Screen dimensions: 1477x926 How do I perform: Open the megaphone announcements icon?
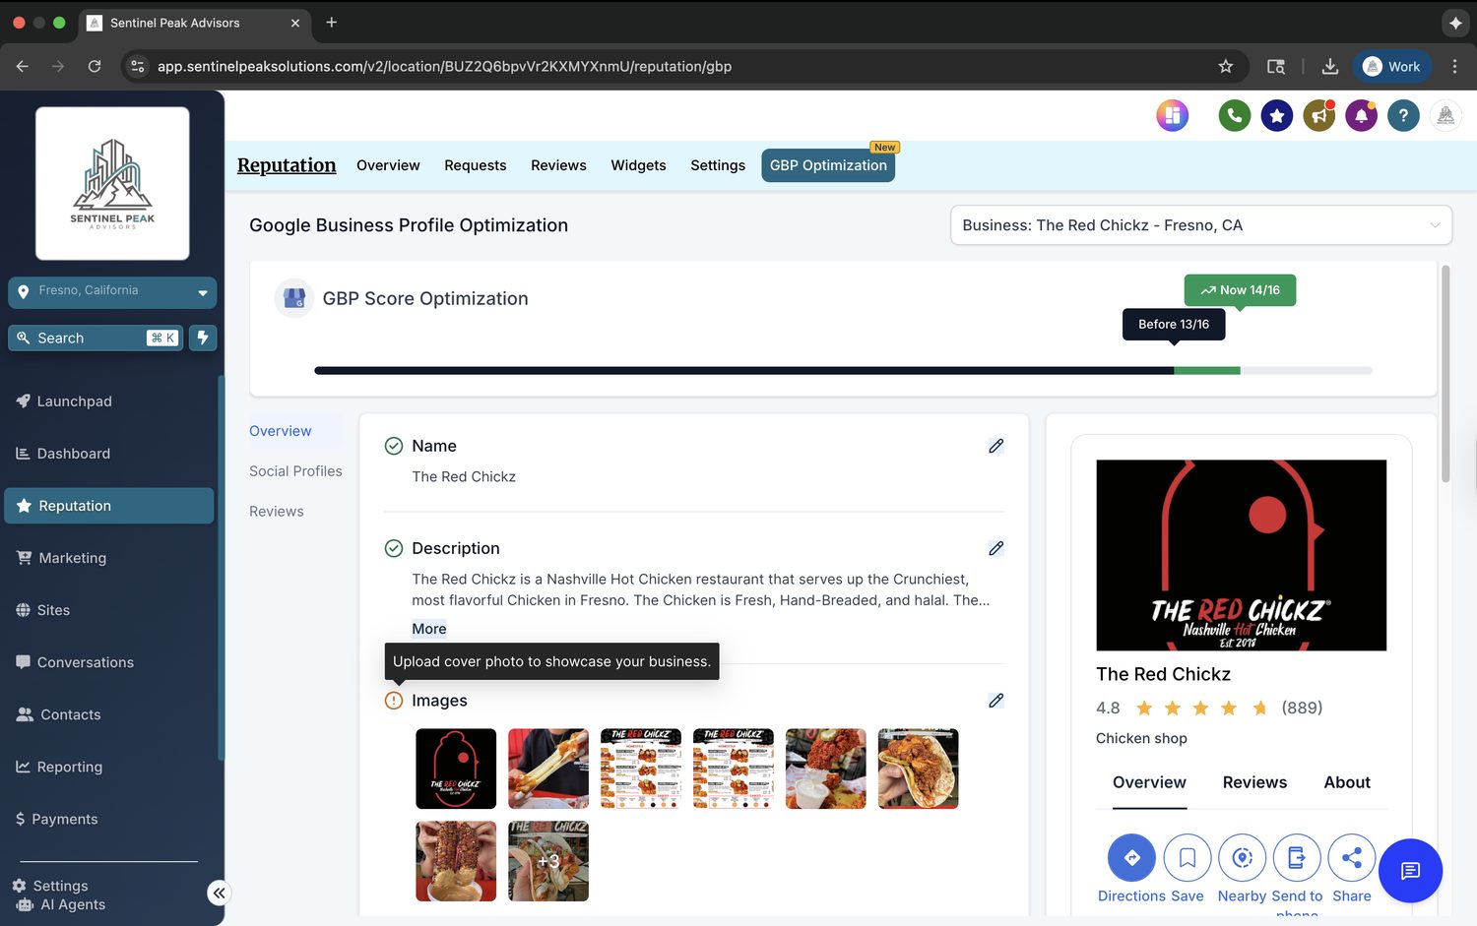pos(1319,116)
